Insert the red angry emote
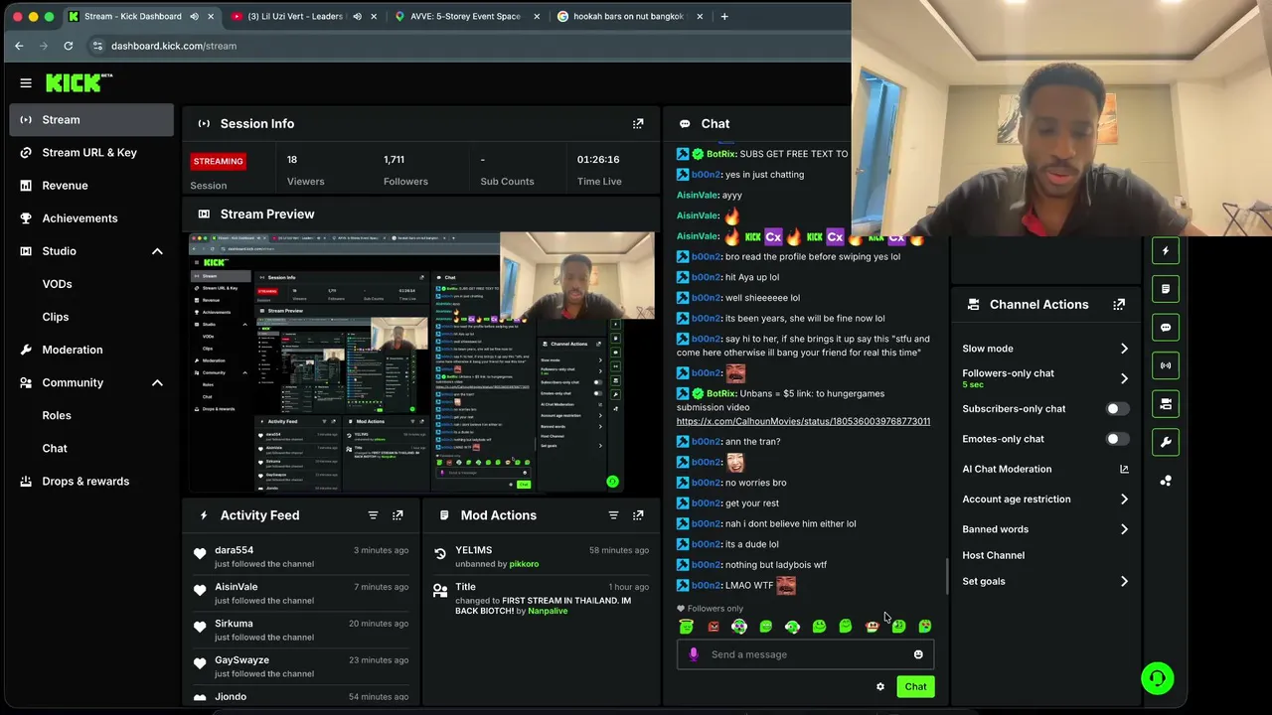 [x=713, y=626]
